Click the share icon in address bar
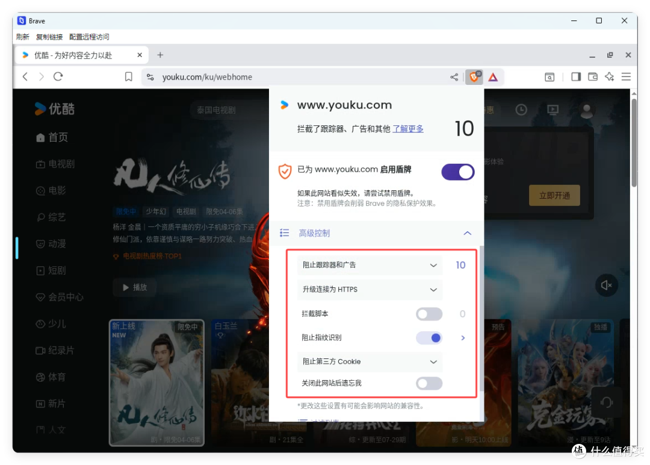Screen dimensions: 650x465 (454, 77)
